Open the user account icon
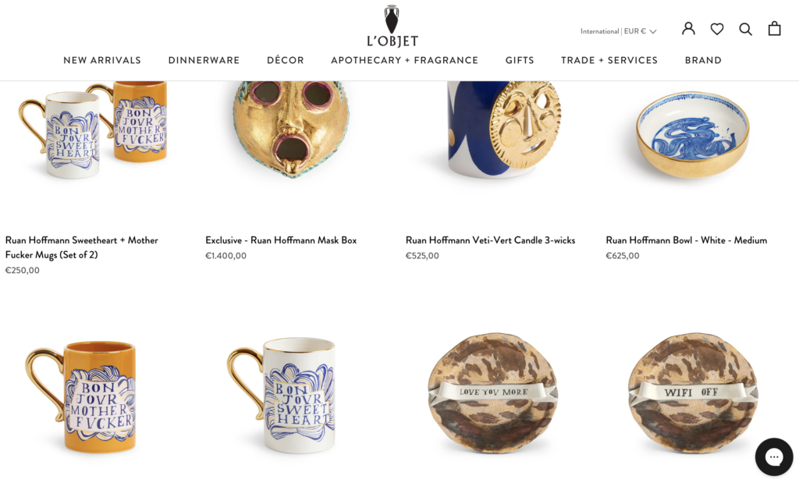 coord(688,29)
